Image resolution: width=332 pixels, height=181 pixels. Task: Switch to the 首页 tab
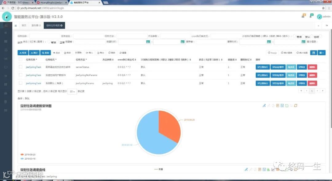click(24, 26)
